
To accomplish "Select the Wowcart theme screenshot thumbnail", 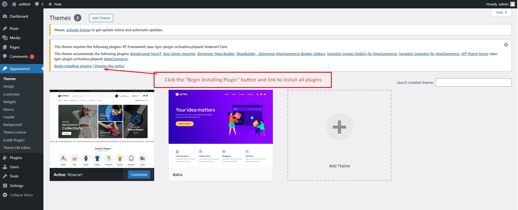I will (x=102, y=129).
